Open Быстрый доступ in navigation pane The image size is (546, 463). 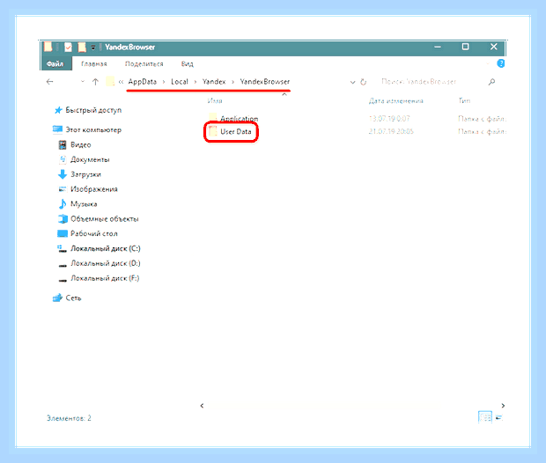click(x=93, y=110)
